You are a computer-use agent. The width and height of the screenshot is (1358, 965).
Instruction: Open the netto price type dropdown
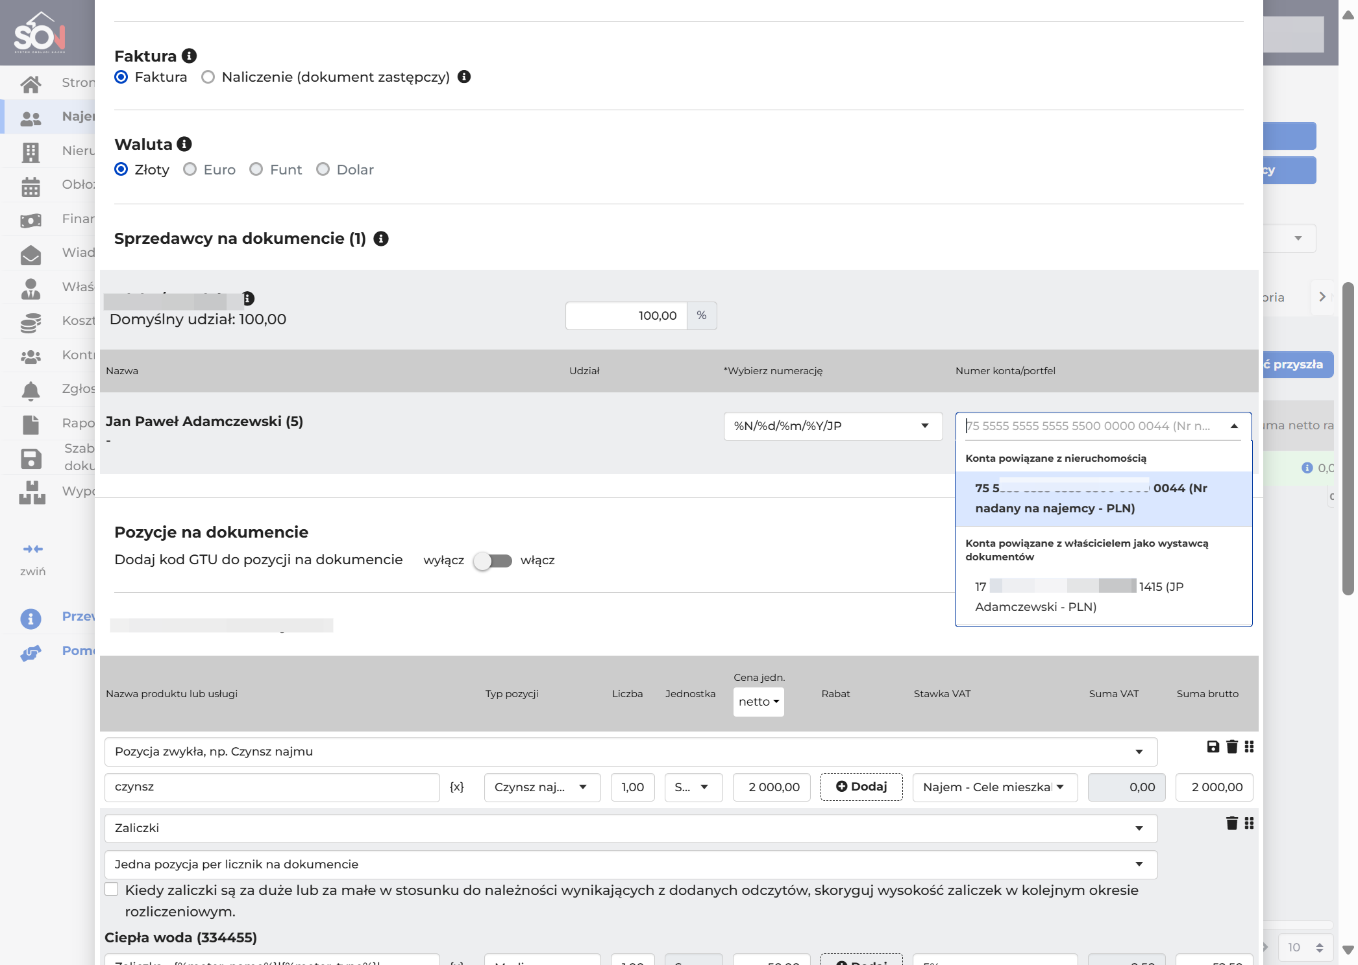click(758, 702)
